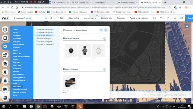The width and height of the screenshot is (193, 109).
Task: Pause the screen recording
Action: pos(31,2)
